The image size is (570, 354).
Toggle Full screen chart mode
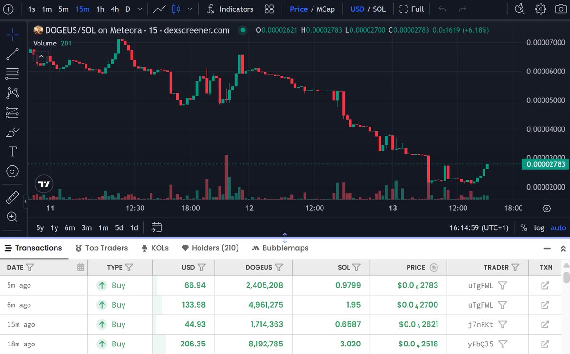411,9
